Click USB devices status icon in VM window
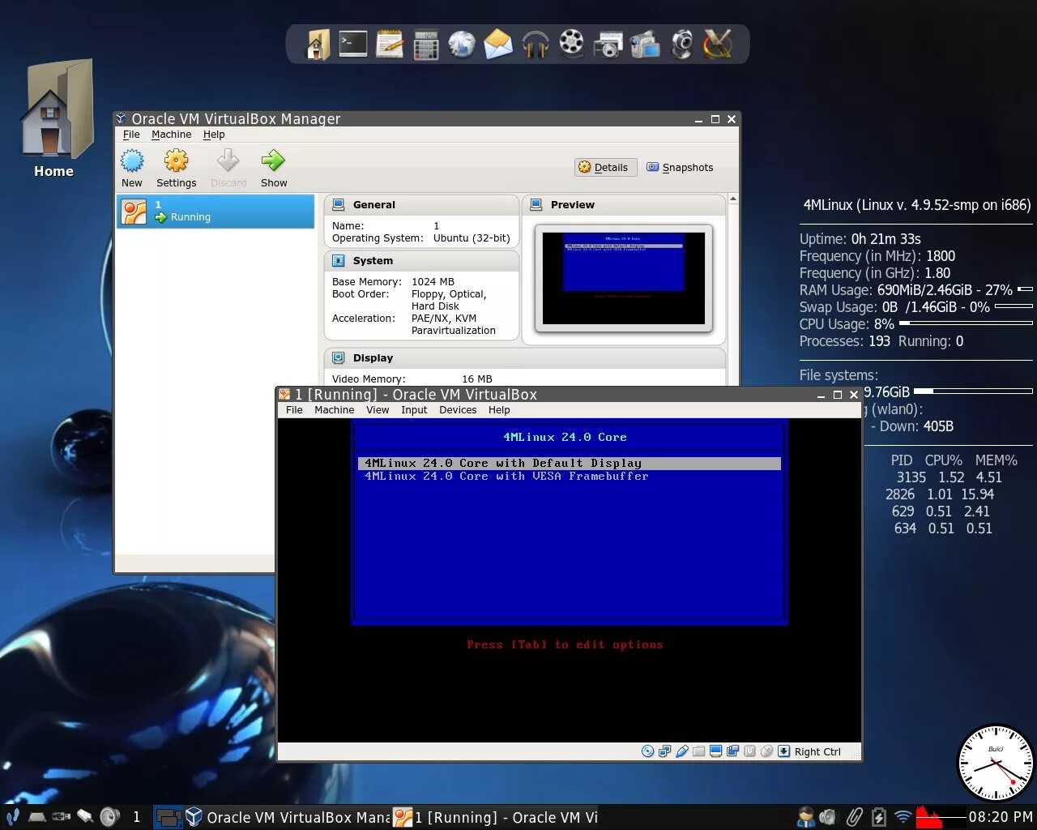The height and width of the screenshot is (830, 1037). coord(682,751)
